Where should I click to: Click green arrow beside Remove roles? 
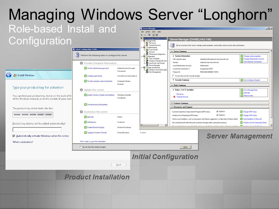(x=242, y=96)
